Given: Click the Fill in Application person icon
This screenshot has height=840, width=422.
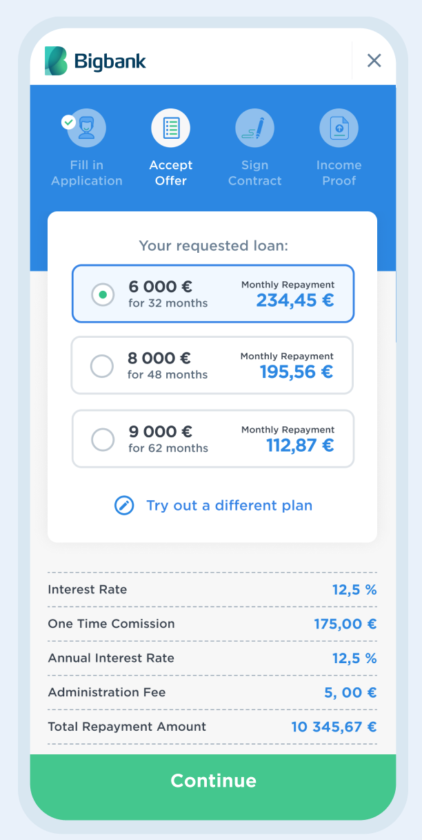Looking at the screenshot, I should point(86,128).
